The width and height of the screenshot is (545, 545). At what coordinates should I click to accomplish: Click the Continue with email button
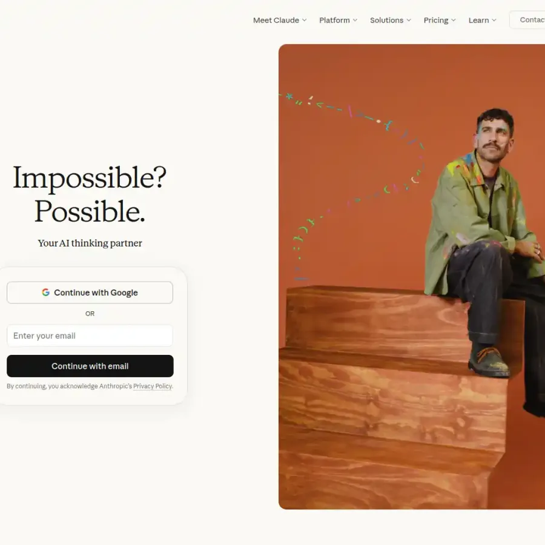[x=90, y=366]
